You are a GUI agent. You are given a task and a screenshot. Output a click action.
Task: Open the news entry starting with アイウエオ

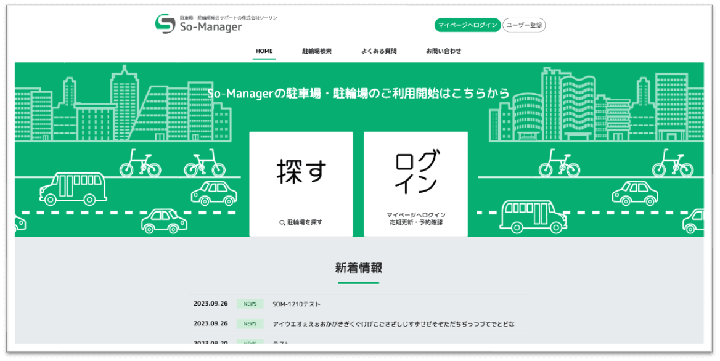coord(393,323)
